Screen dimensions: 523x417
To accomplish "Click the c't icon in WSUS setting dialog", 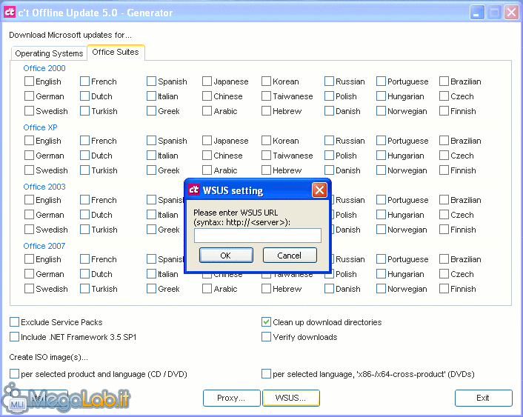I will click(194, 190).
